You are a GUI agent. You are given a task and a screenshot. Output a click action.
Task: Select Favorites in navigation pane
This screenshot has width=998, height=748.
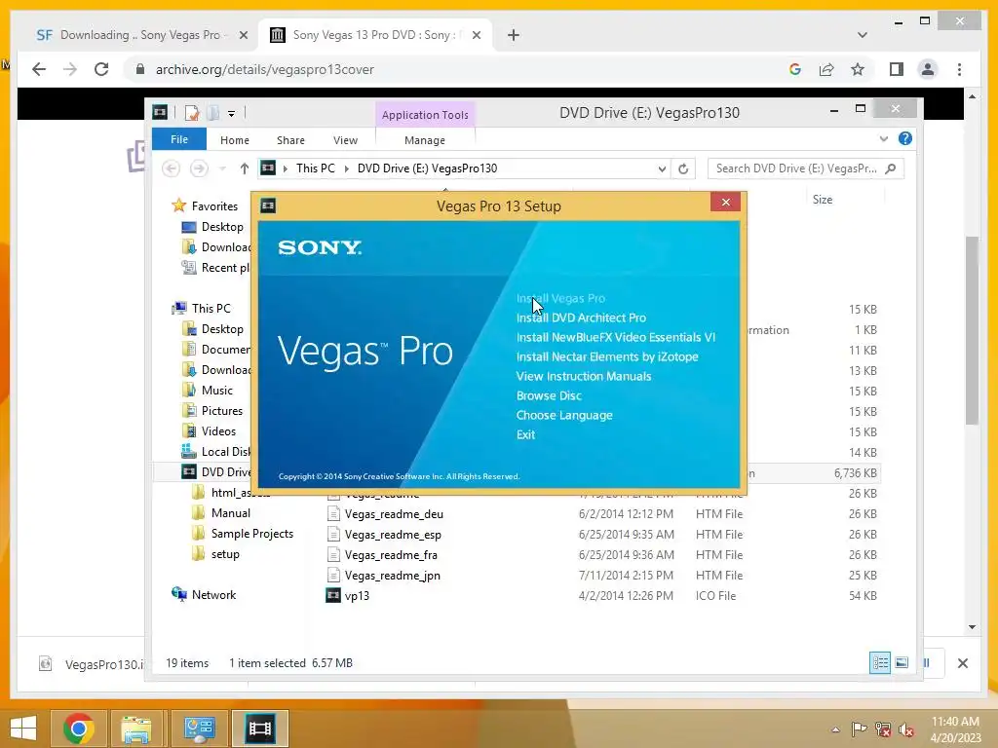[x=214, y=206]
